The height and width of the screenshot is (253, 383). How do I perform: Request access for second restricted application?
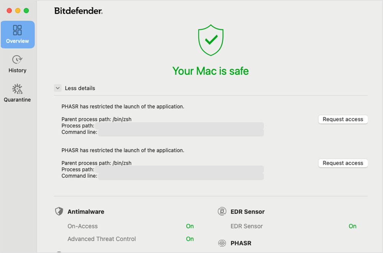click(x=343, y=163)
